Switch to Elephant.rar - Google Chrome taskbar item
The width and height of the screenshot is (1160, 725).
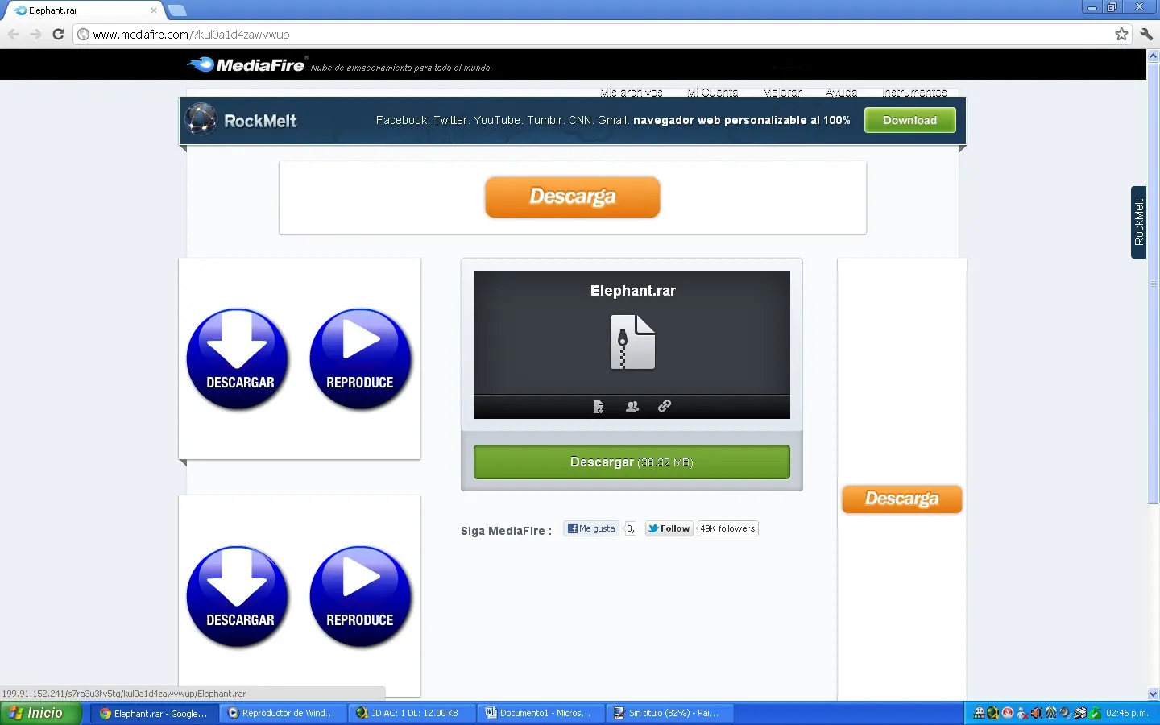[155, 713]
